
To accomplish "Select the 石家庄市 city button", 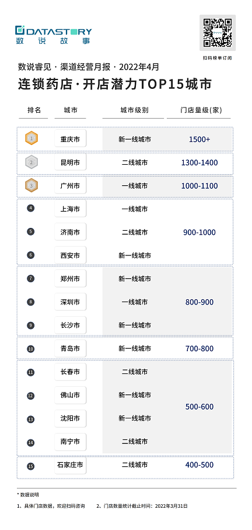I will click(70, 465).
